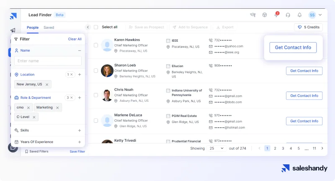Tick the Select all checkbox
Image resolution: width=335 pixels, height=181 pixels.
[x=96, y=27]
